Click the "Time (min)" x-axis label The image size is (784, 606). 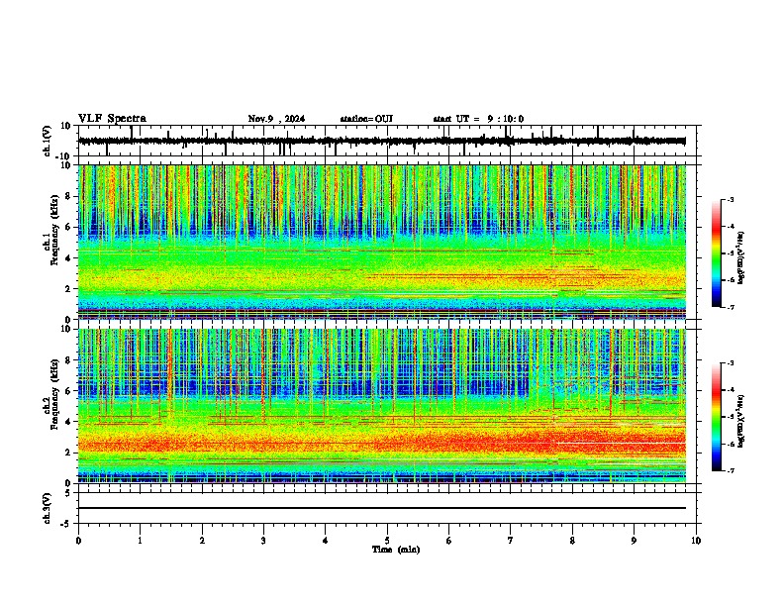point(396,550)
